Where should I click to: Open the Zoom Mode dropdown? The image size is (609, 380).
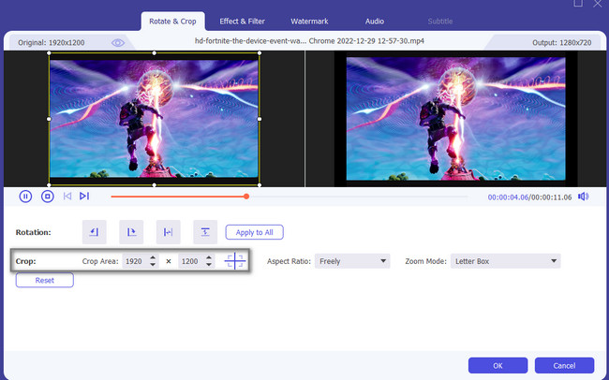tap(505, 261)
